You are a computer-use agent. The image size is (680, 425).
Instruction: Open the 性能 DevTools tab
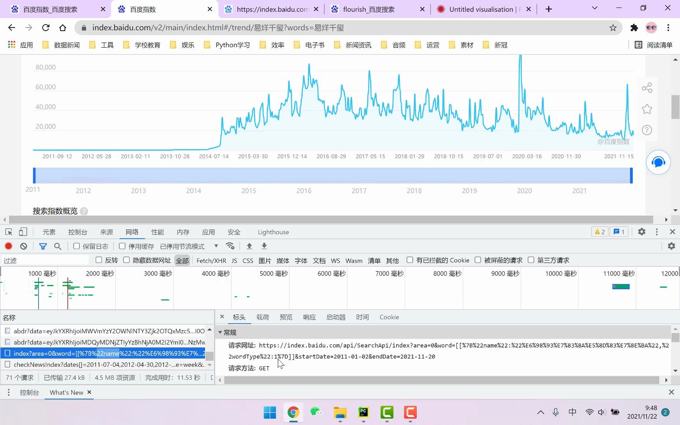pos(157,232)
